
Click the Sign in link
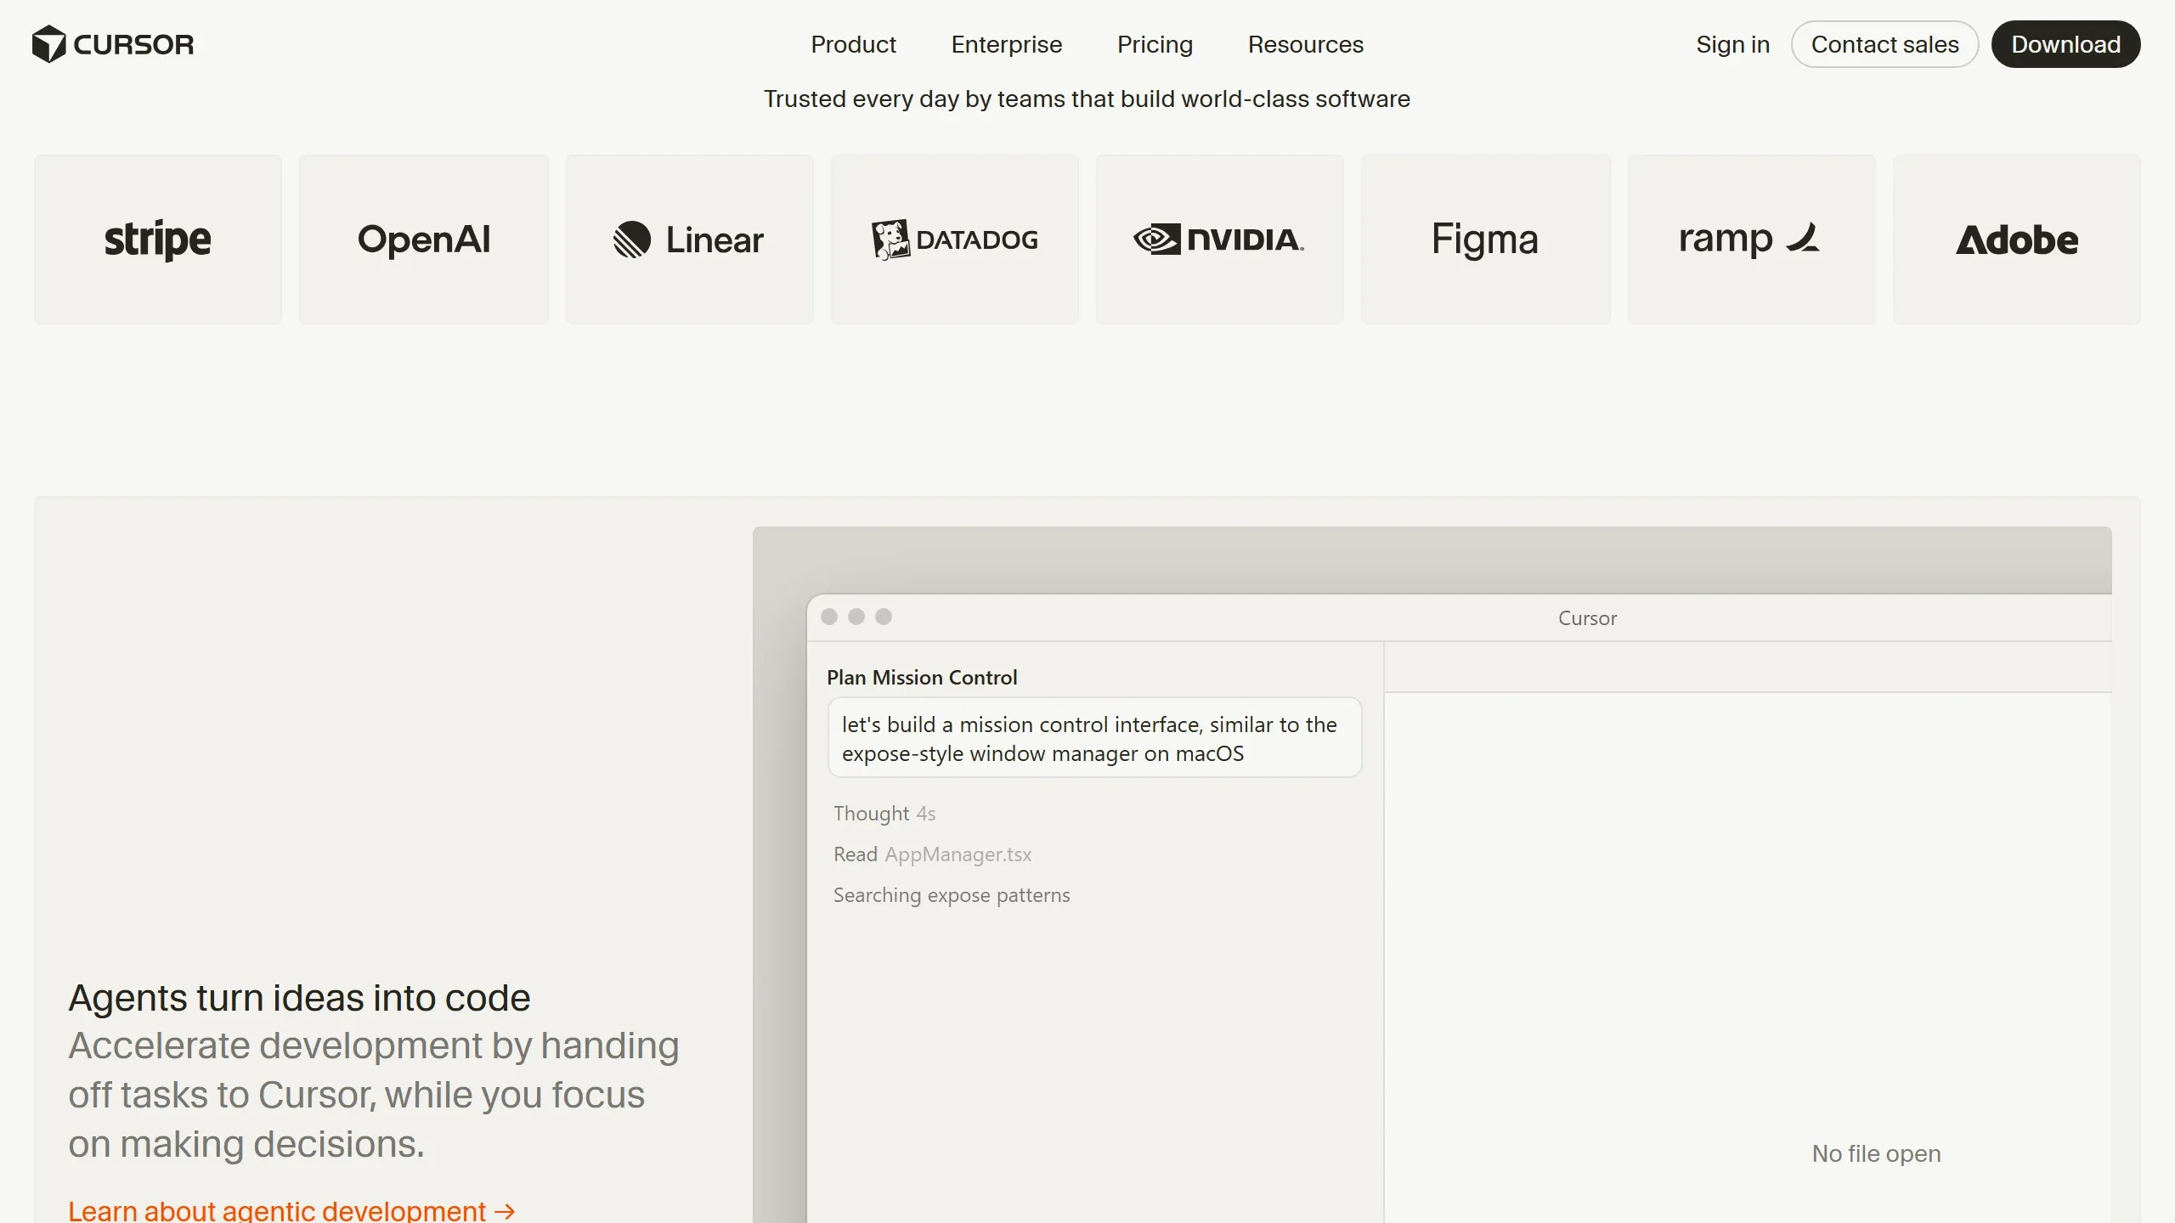[1732, 44]
